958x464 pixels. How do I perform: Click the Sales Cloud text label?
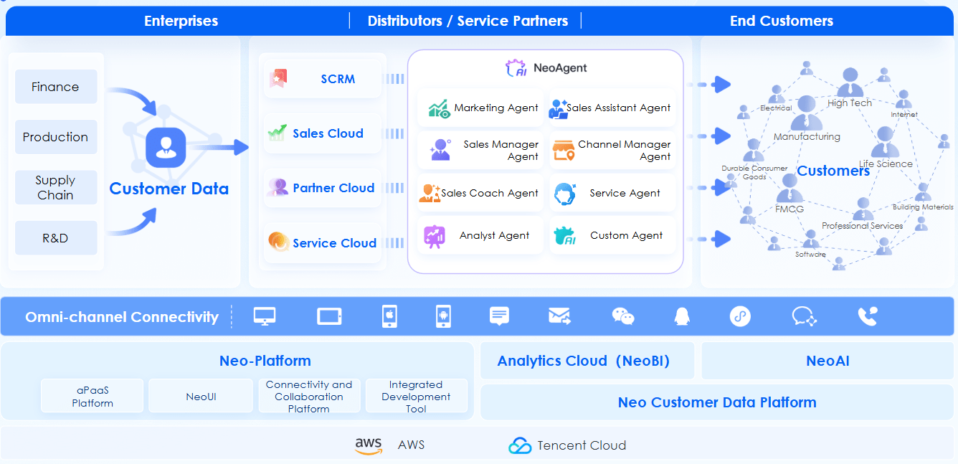point(328,133)
